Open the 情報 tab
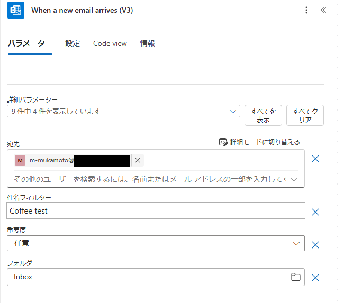344x303 pixels. pyautogui.click(x=148, y=43)
